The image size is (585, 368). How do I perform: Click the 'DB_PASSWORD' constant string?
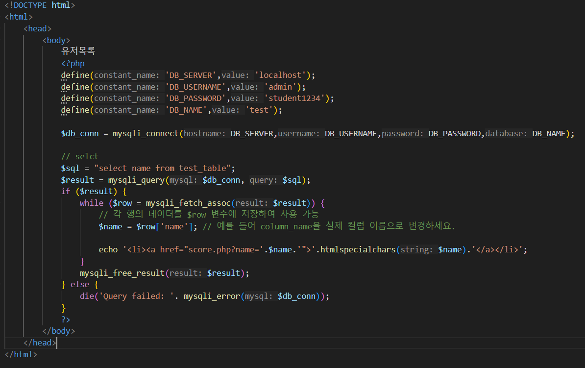[195, 98]
